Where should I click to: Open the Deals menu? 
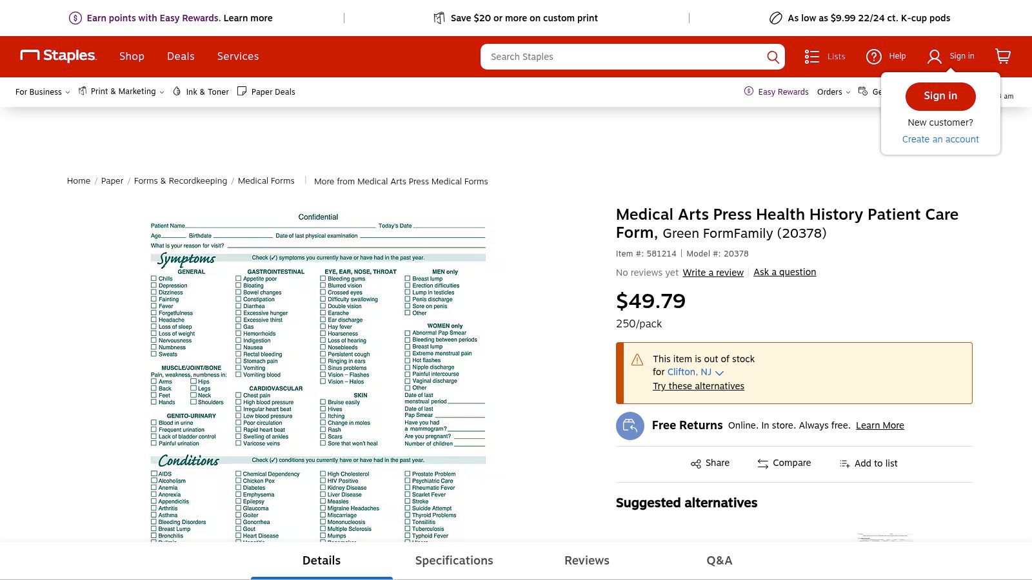coord(181,57)
